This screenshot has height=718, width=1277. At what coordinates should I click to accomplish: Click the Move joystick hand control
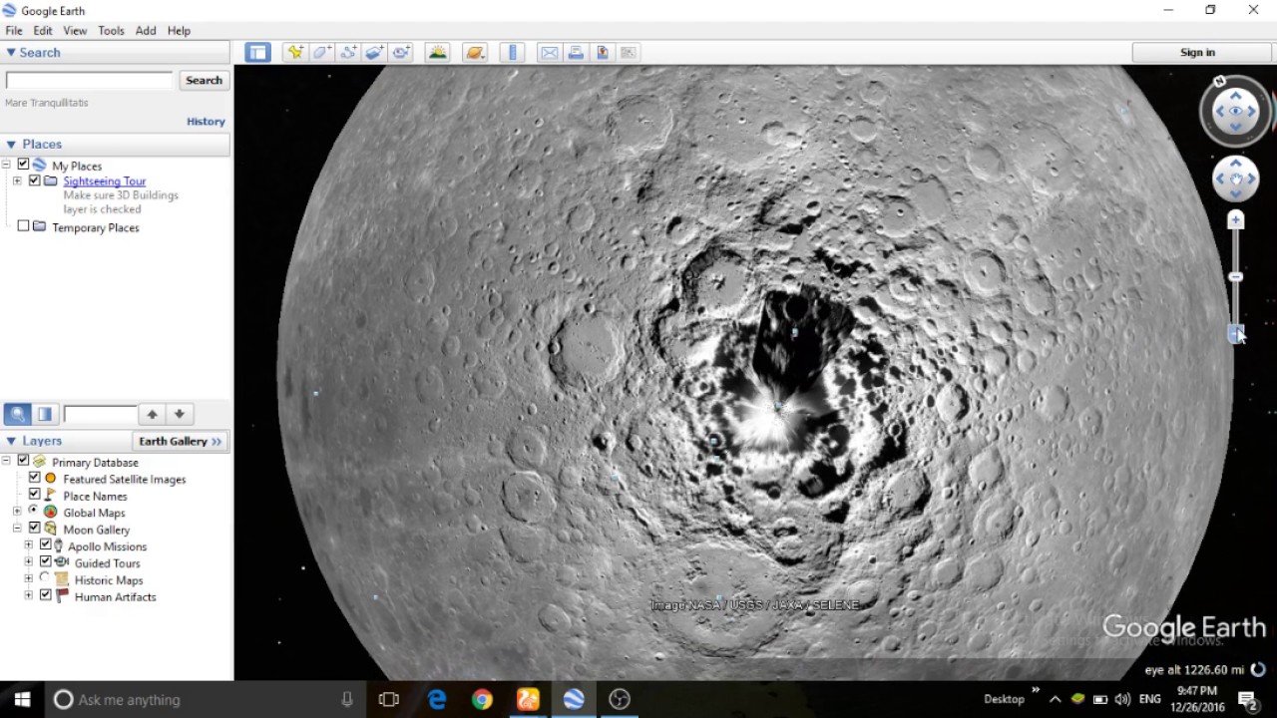pos(1236,179)
